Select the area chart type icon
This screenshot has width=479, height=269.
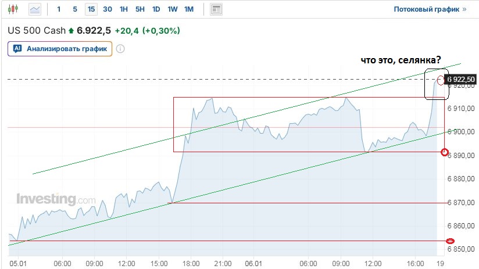[x=35, y=9]
